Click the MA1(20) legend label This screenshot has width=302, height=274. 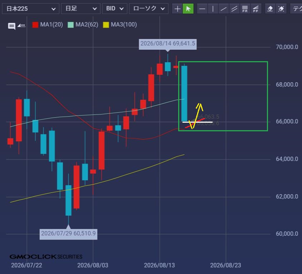52,25
